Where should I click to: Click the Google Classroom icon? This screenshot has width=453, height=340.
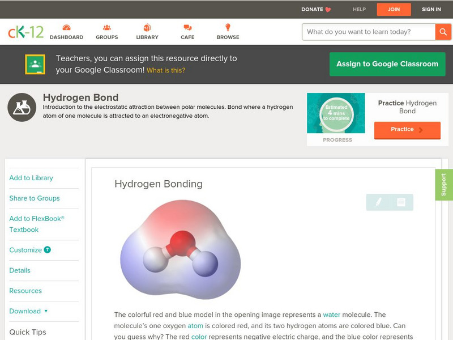pyautogui.click(x=35, y=64)
